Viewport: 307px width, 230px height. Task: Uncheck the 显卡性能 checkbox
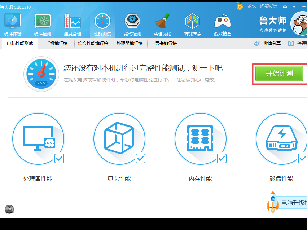[x=141, y=158]
